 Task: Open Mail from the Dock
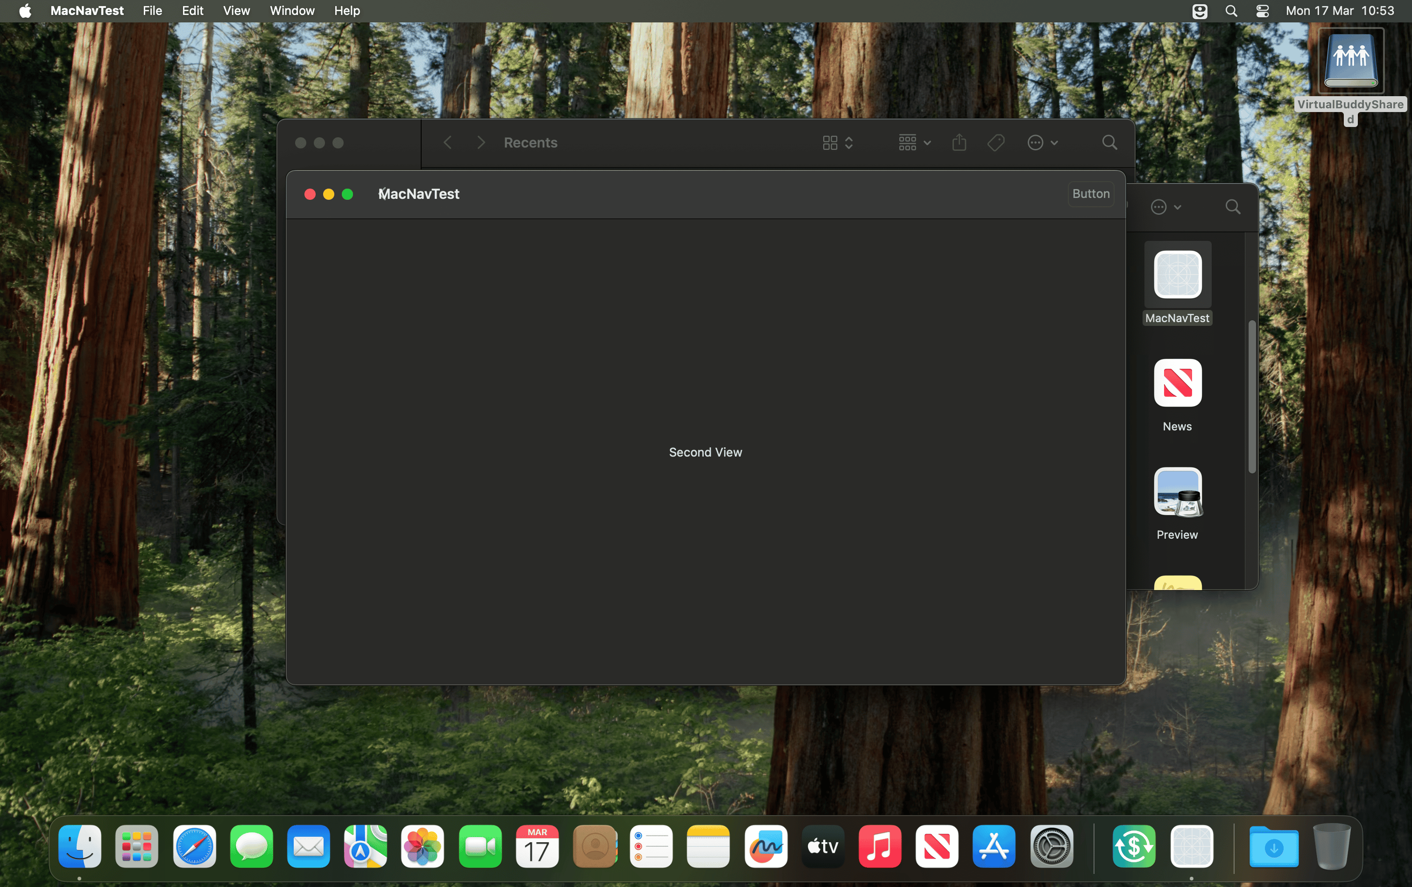click(x=309, y=846)
